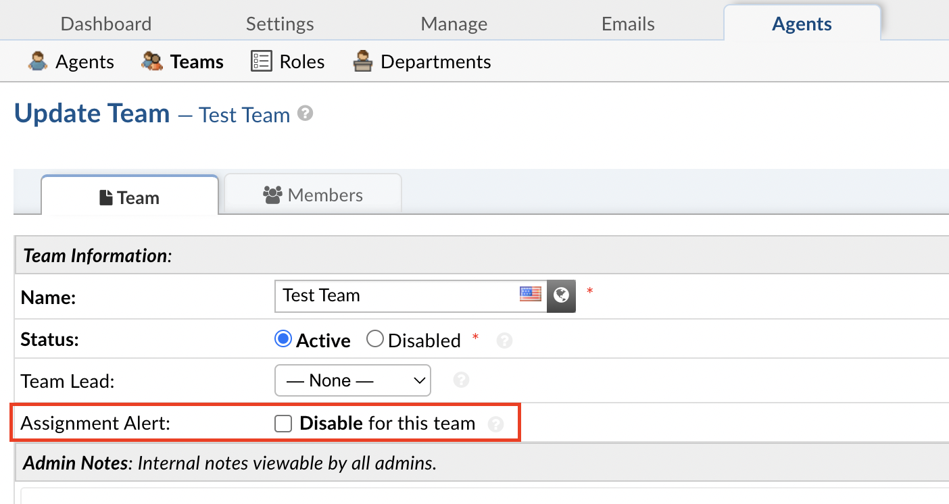Click into the Name text field
Image resolution: width=949 pixels, height=504 pixels.
click(x=395, y=295)
